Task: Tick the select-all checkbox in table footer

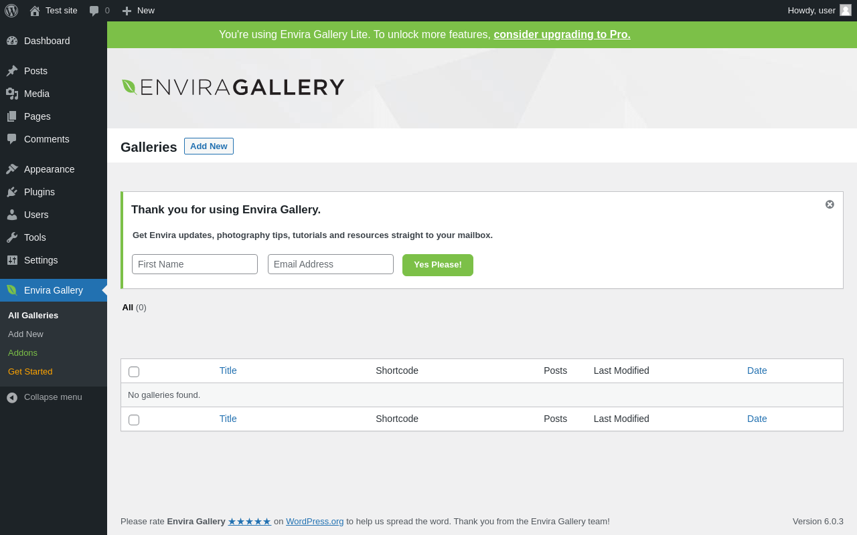Action: click(134, 420)
